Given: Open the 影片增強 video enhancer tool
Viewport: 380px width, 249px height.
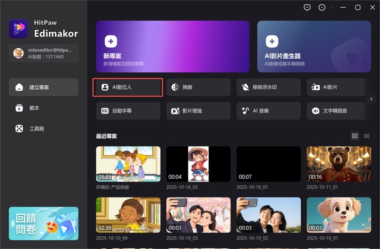Looking at the screenshot, I should (x=198, y=111).
